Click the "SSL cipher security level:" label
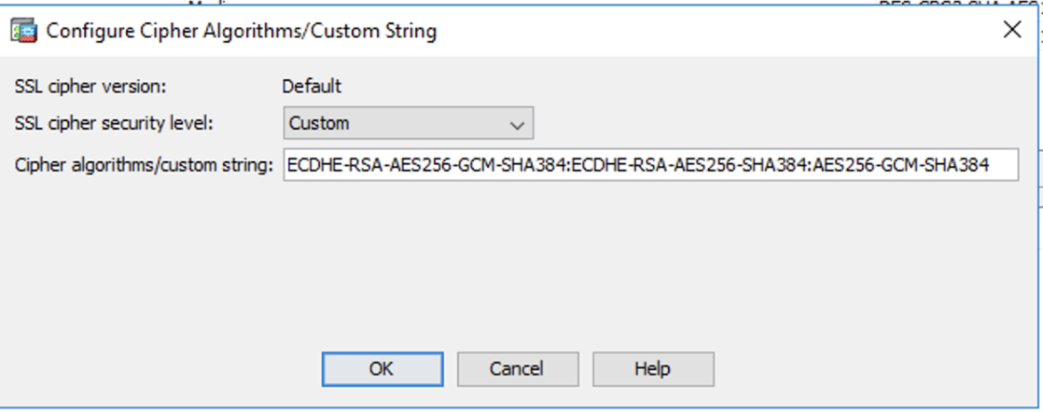Screen dimensions: 1043x412 point(115,123)
